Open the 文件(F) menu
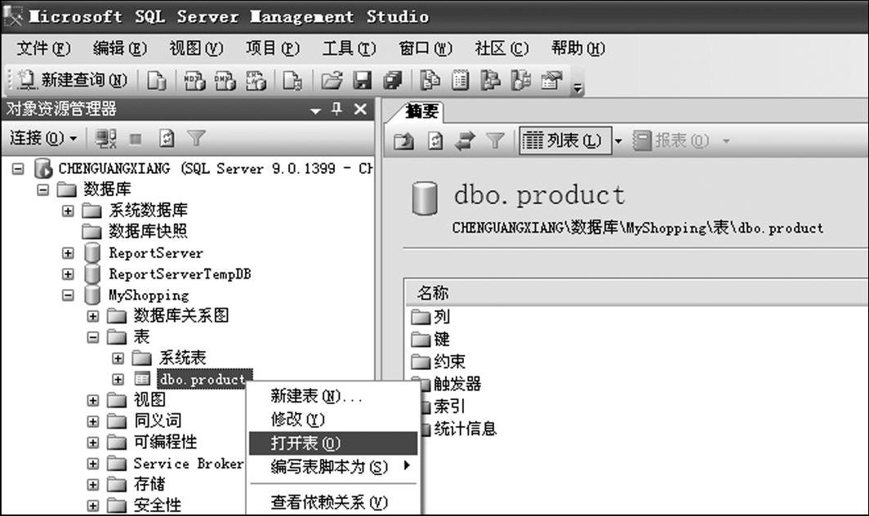Screen dimensions: 869x516 43,49
